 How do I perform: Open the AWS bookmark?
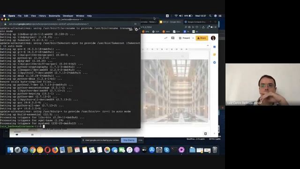pyautogui.click(x=166, y=31)
